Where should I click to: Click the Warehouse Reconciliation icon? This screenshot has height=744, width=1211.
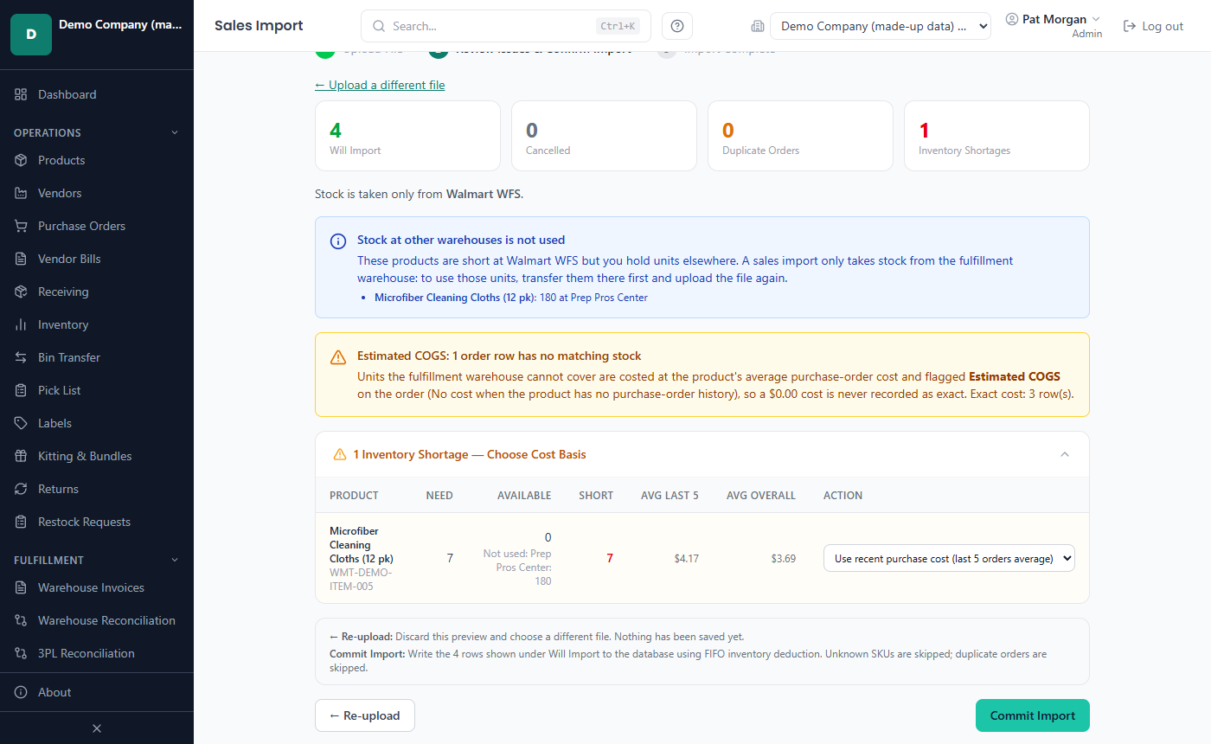22,620
